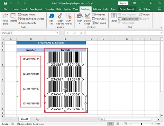164x126 pixels.
Task: Click View Code
Action: (99, 19)
